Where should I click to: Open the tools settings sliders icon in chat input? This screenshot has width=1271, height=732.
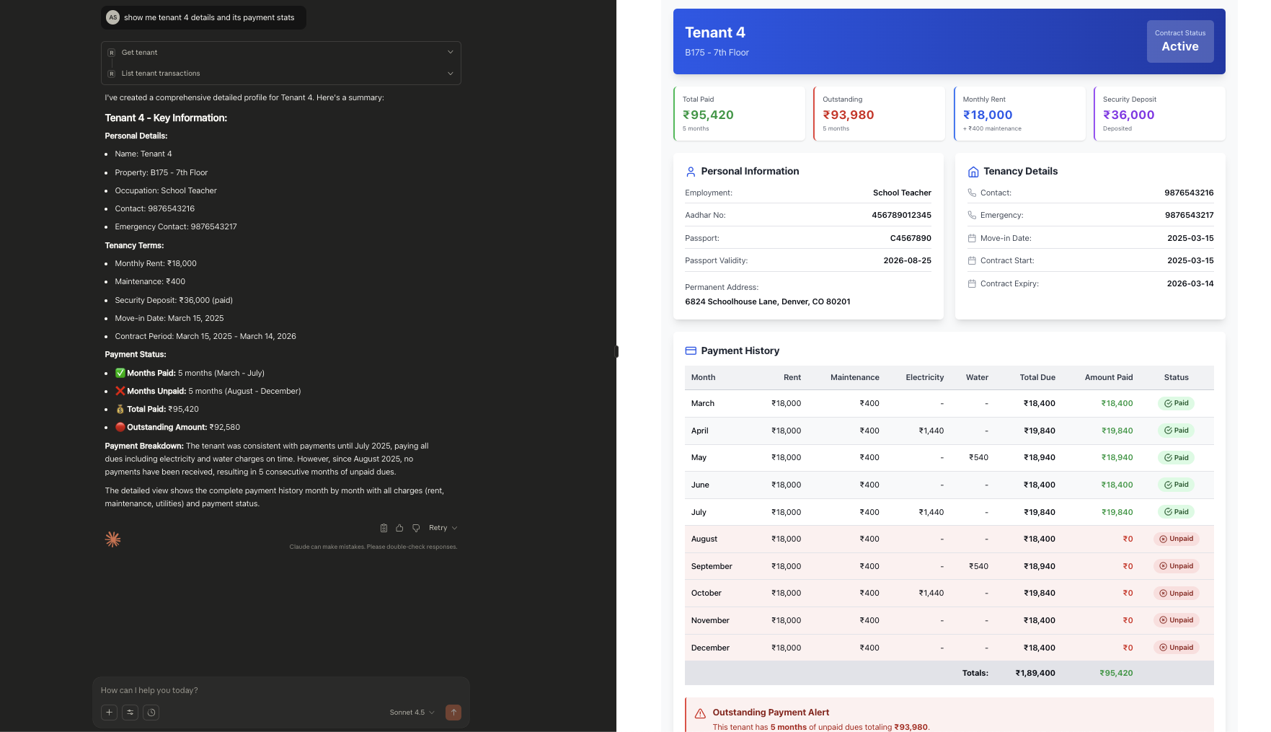(130, 713)
